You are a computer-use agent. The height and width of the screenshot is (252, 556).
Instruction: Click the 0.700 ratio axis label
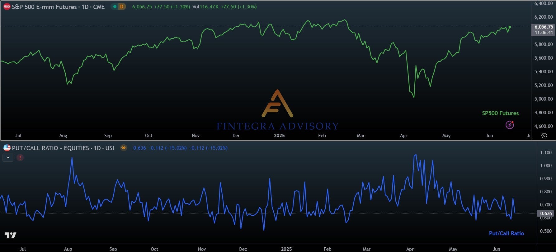tap(546, 205)
